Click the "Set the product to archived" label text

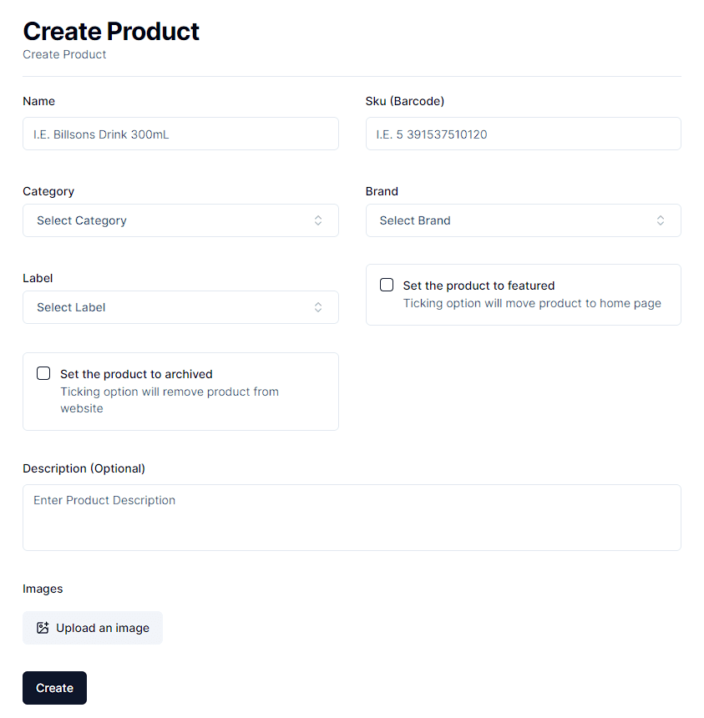pyautogui.click(x=136, y=374)
